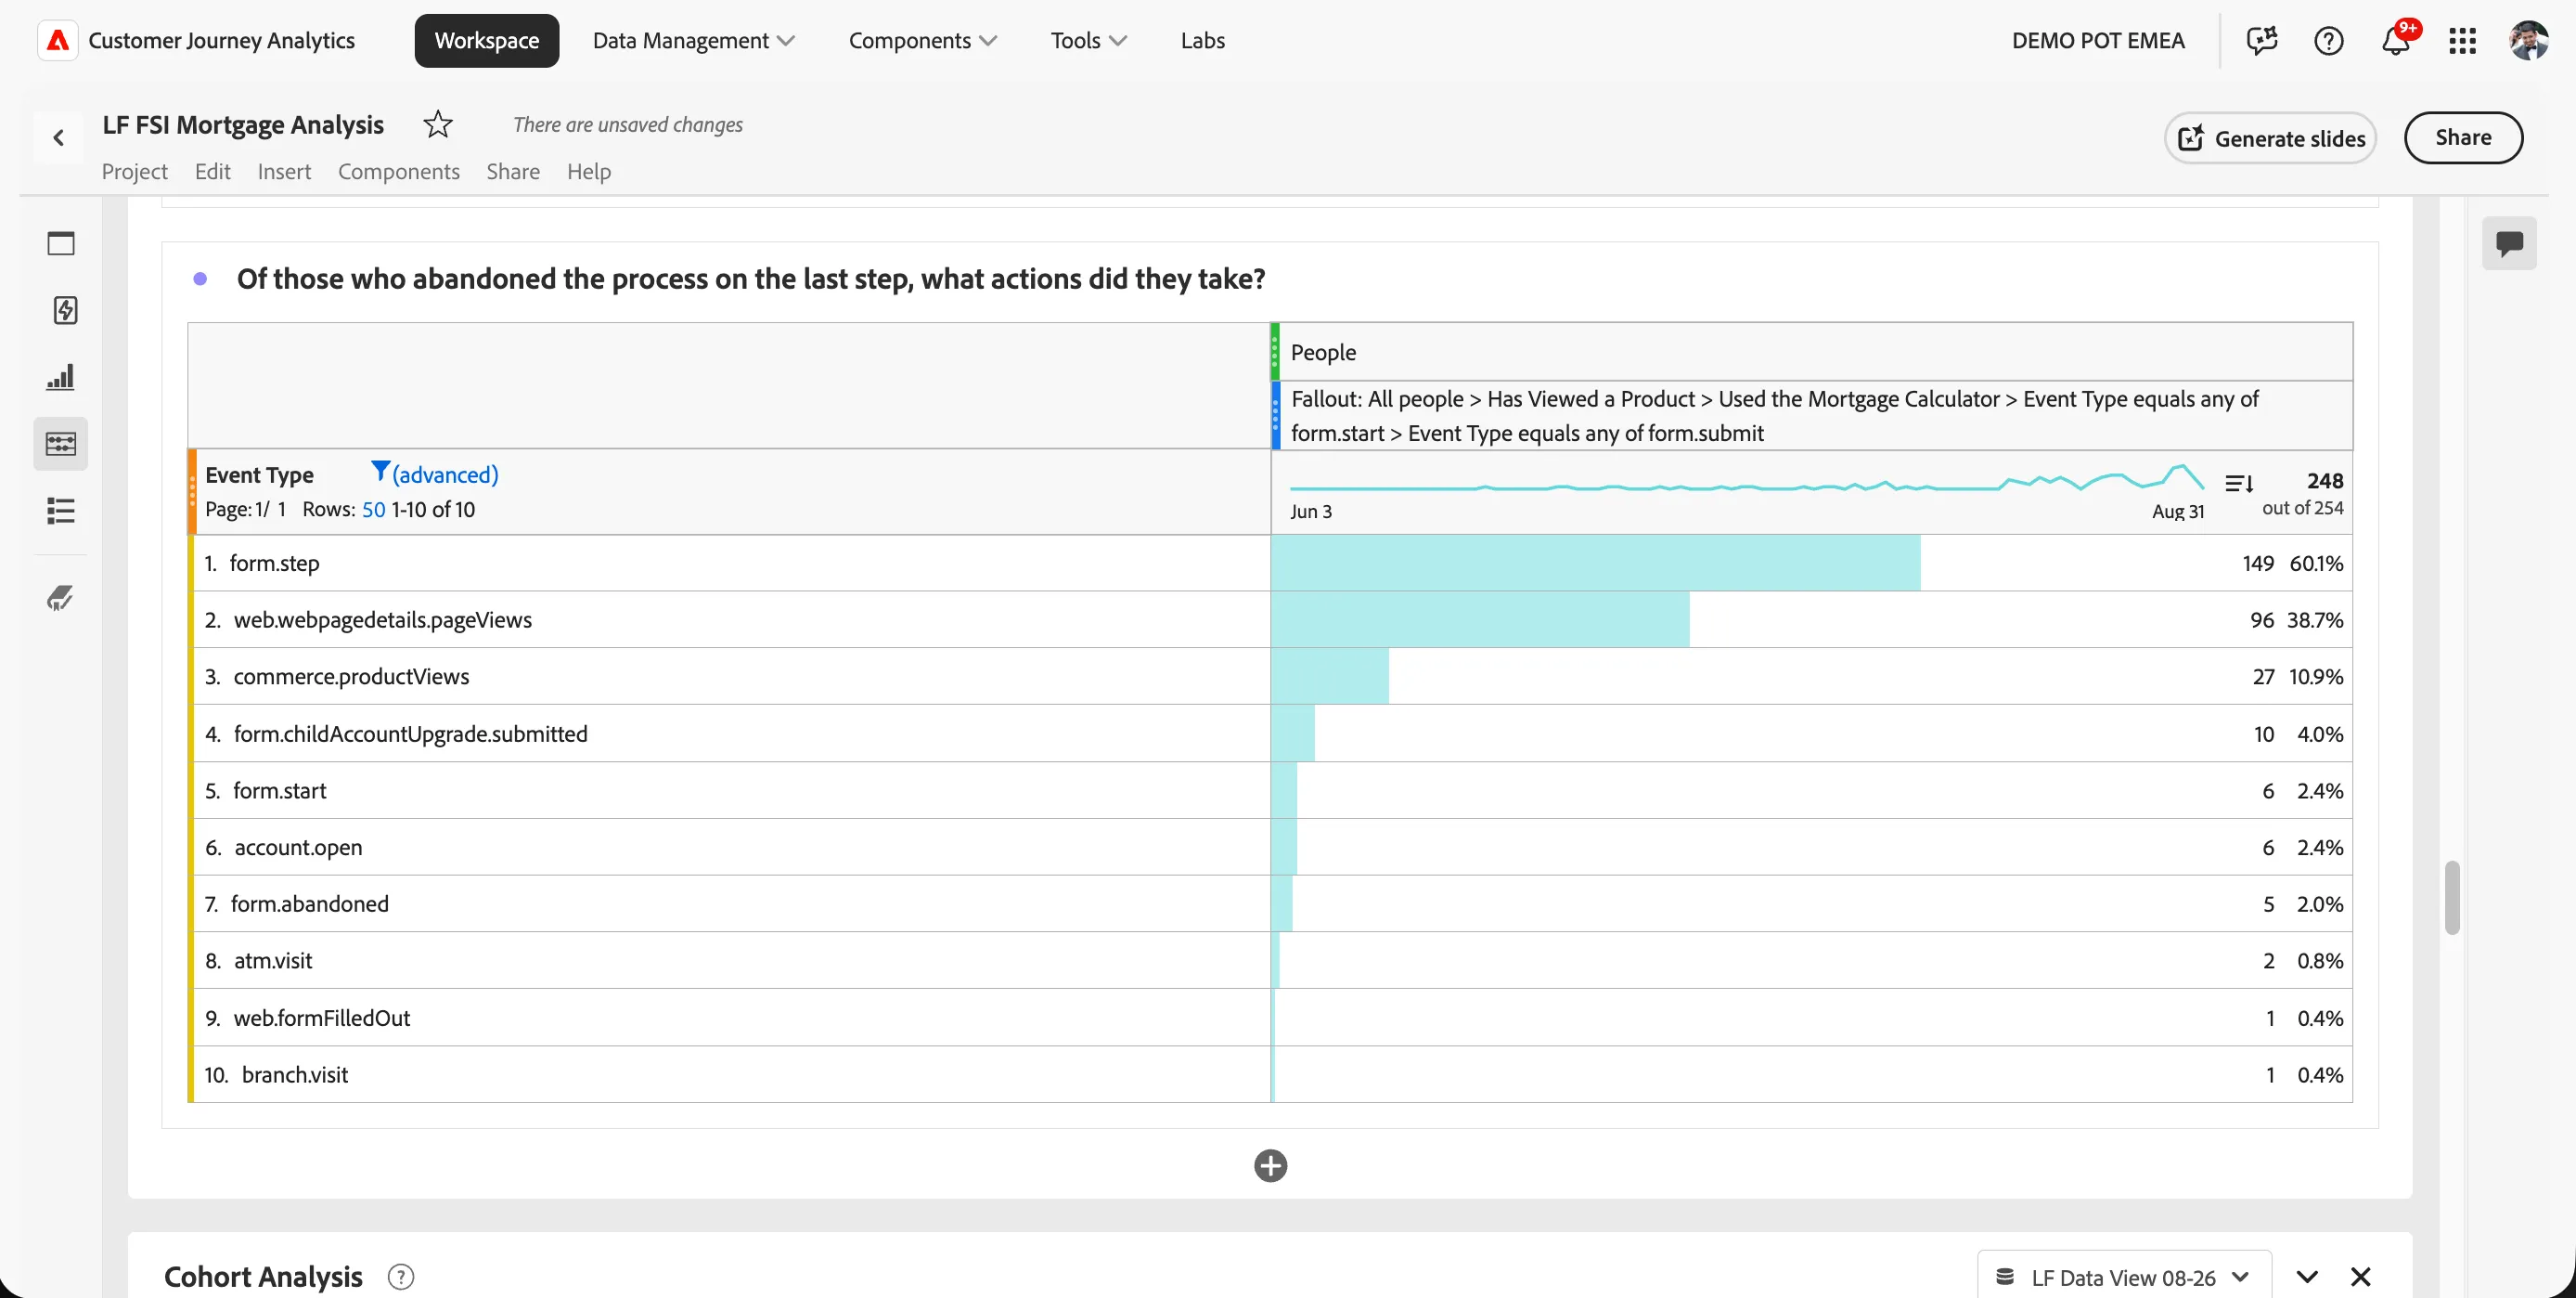
Task: Click the Event Type filter funnel icon
Action: 380,471
